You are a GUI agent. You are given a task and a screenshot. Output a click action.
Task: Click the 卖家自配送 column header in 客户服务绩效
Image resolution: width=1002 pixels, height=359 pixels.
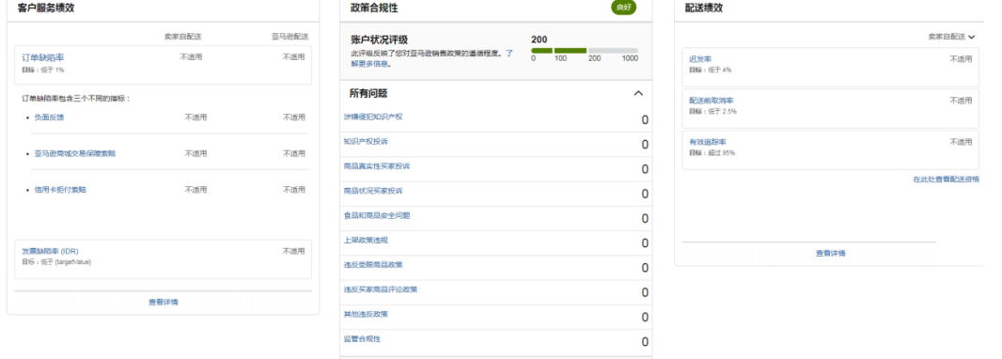tap(182, 37)
